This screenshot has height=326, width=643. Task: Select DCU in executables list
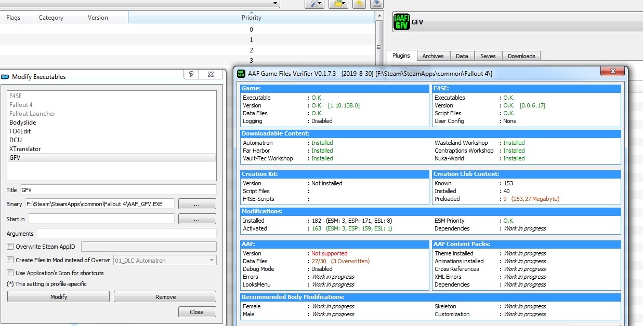(x=112, y=140)
